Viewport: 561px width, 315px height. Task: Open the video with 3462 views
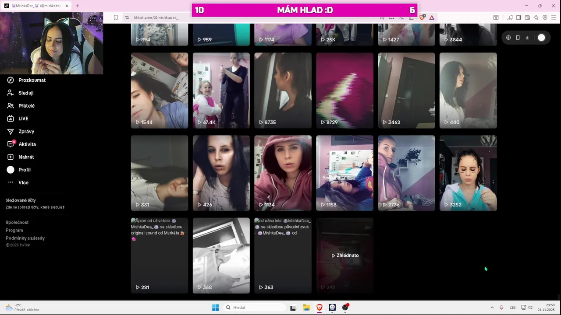tap(407, 91)
